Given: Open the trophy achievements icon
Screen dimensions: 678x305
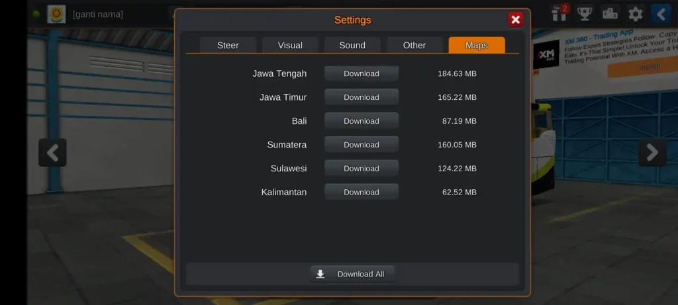Looking at the screenshot, I should [x=584, y=13].
